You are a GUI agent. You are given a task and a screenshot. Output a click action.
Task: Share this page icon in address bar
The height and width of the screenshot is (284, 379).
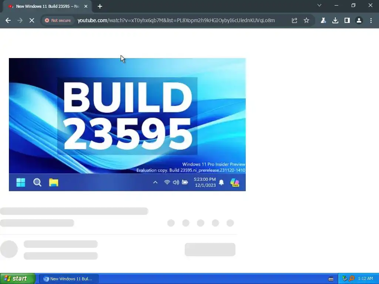294,21
